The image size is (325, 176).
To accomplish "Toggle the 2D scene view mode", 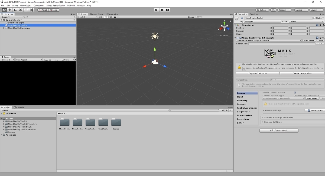I will [x=100, y=17].
